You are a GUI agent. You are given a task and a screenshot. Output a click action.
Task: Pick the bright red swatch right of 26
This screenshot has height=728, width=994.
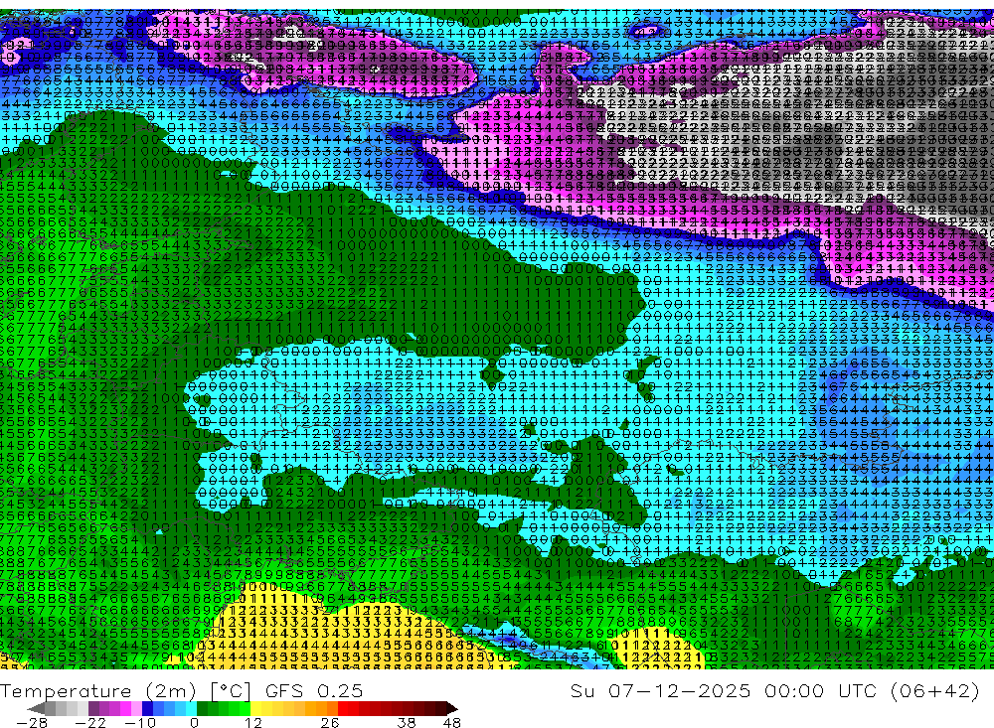pos(343,708)
